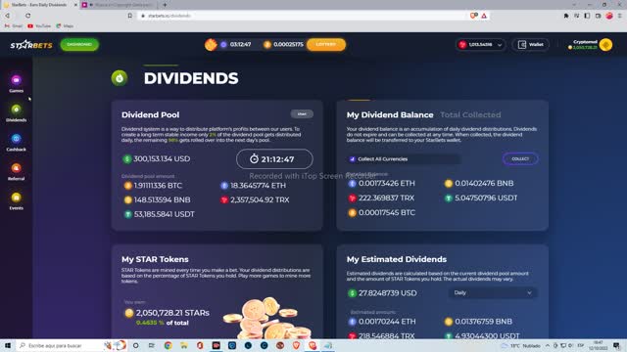The image size is (627, 352).
Task: Switch to My Dividend Balance tab
Action: click(x=390, y=115)
